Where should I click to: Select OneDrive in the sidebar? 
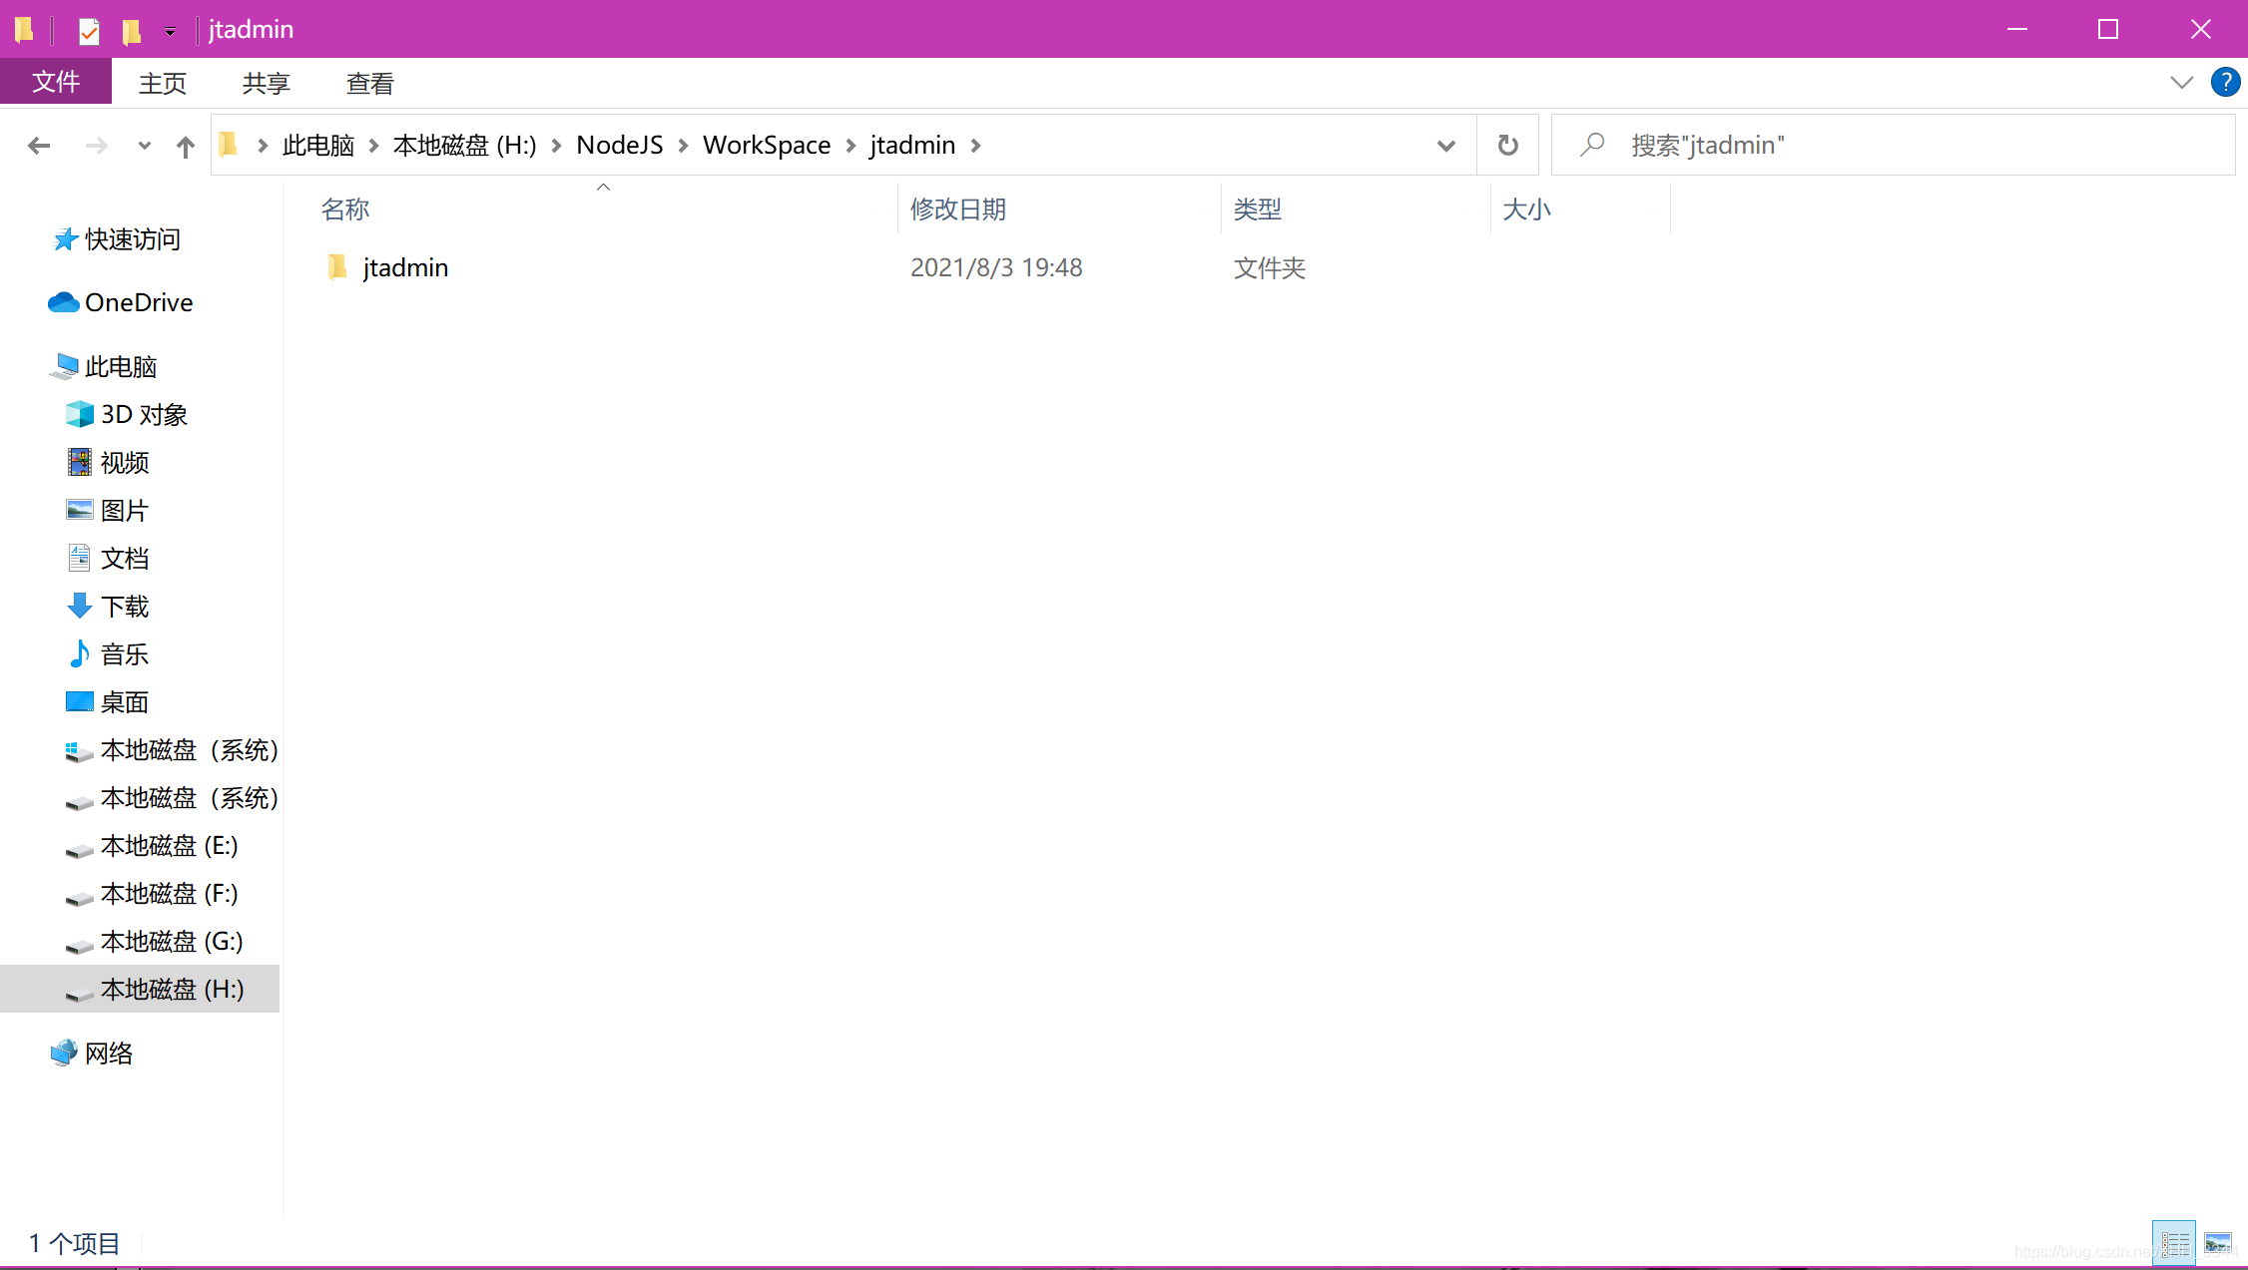(x=139, y=302)
